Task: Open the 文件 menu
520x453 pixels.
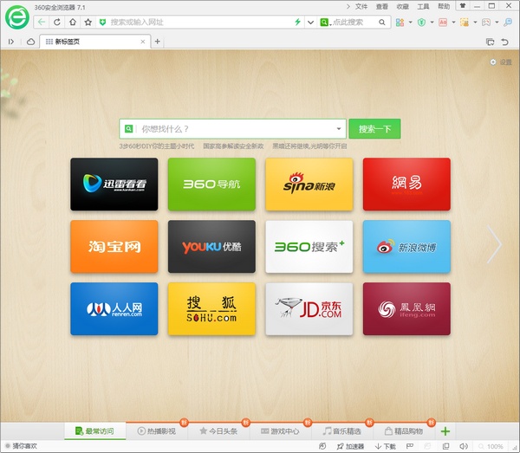Action: tap(361, 6)
